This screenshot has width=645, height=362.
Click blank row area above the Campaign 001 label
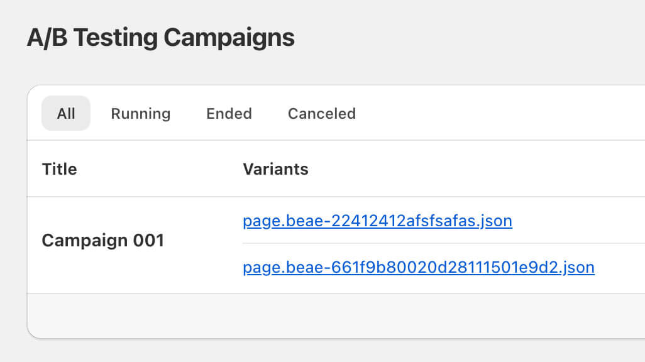coord(102,211)
